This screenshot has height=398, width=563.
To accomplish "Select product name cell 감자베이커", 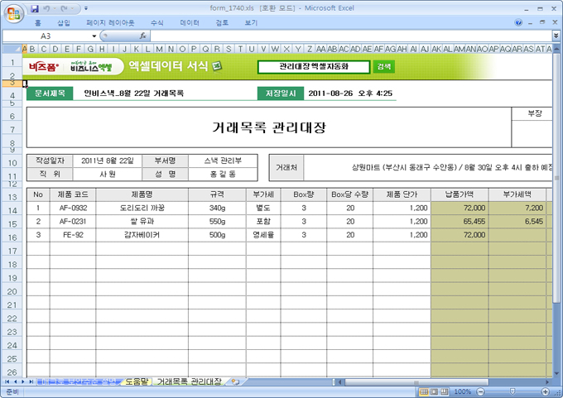I will [x=142, y=235].
